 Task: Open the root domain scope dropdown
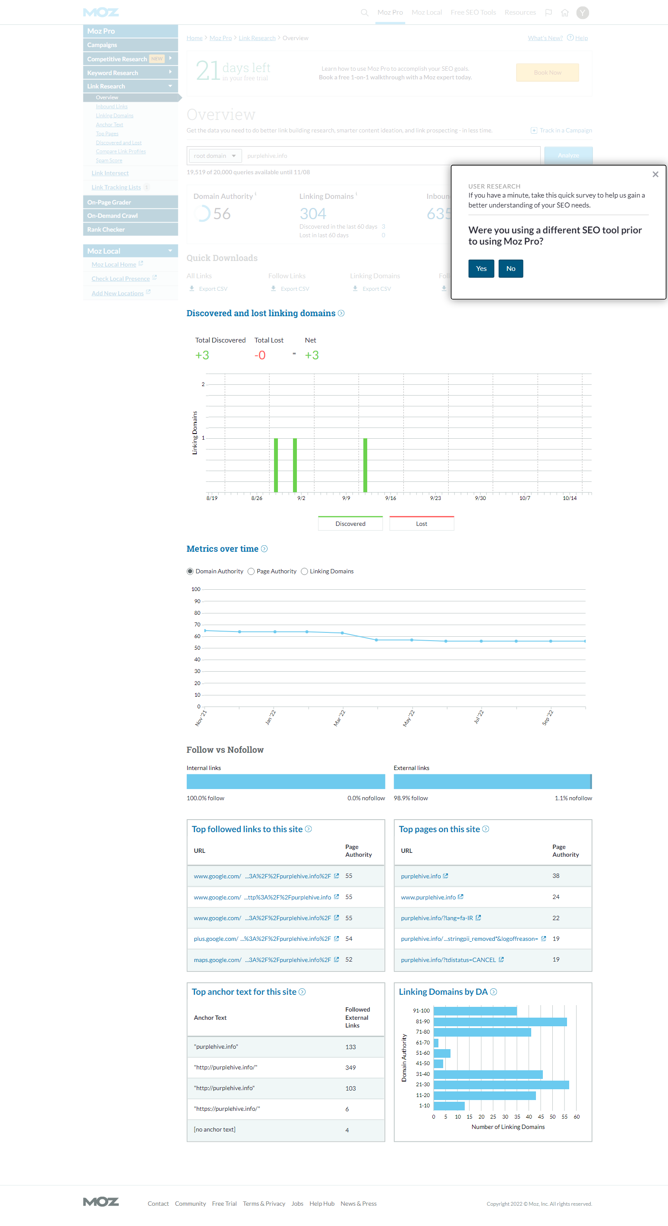click(x=215, y=156)
